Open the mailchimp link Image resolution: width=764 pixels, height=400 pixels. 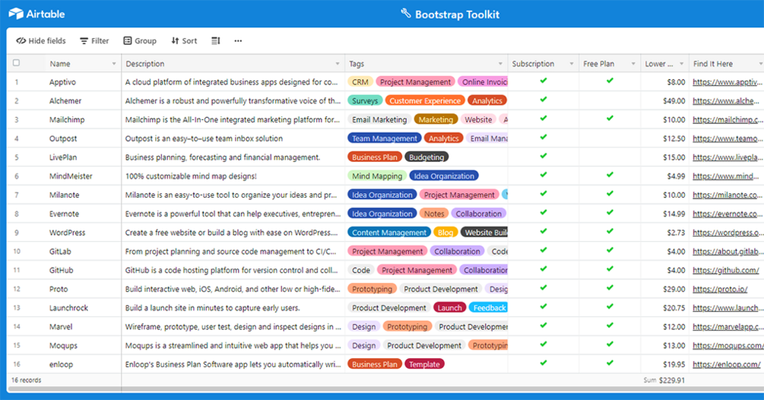727,120
